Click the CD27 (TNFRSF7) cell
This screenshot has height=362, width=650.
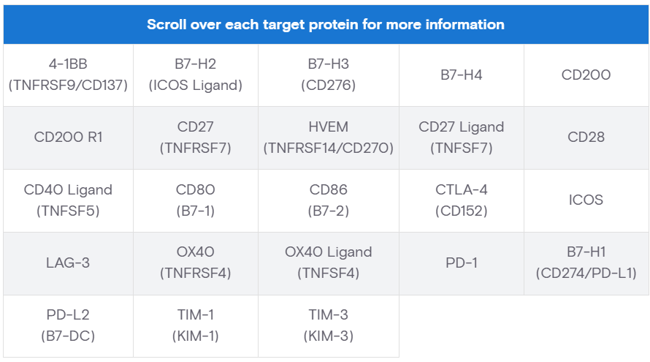[x=195, y=137]
